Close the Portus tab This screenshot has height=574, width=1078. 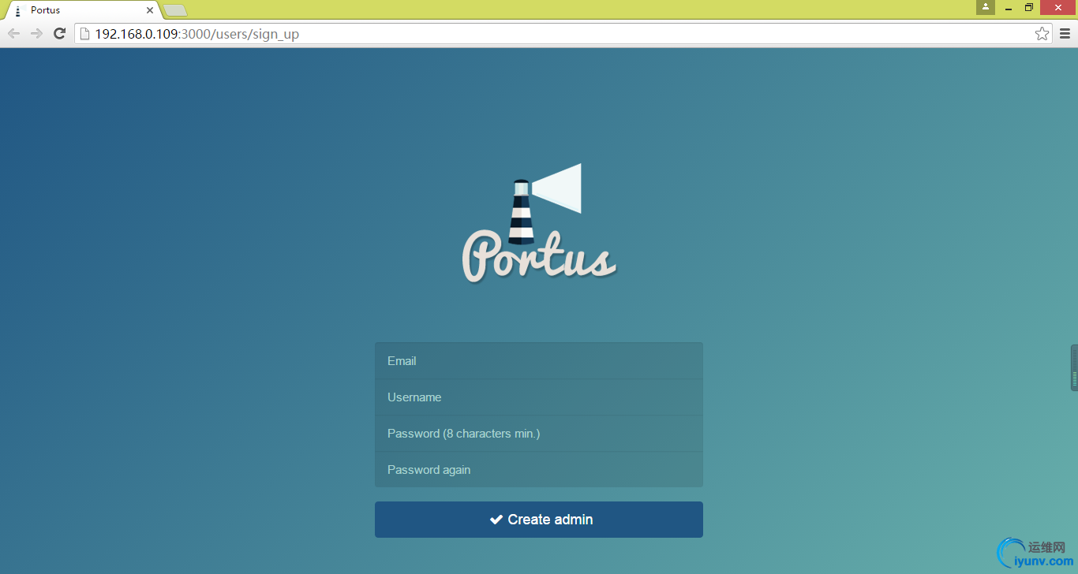coord(150,10)
